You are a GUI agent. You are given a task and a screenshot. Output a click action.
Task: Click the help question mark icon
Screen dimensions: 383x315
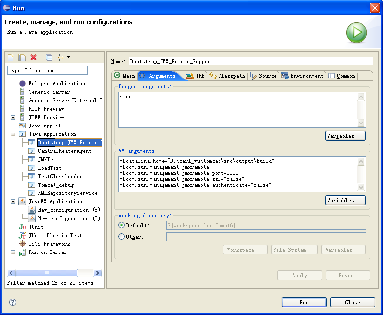coord(13,302)
